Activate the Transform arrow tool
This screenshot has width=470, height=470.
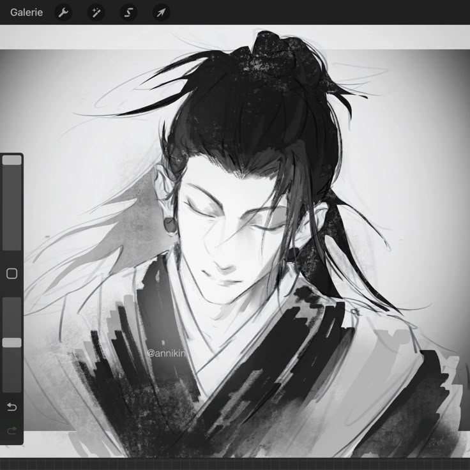tap(161, 12)
